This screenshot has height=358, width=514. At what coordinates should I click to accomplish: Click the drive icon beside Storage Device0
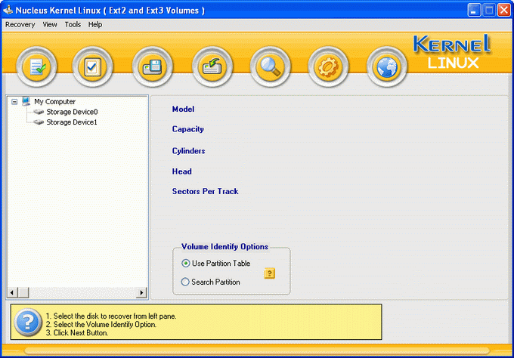point(39,112)
